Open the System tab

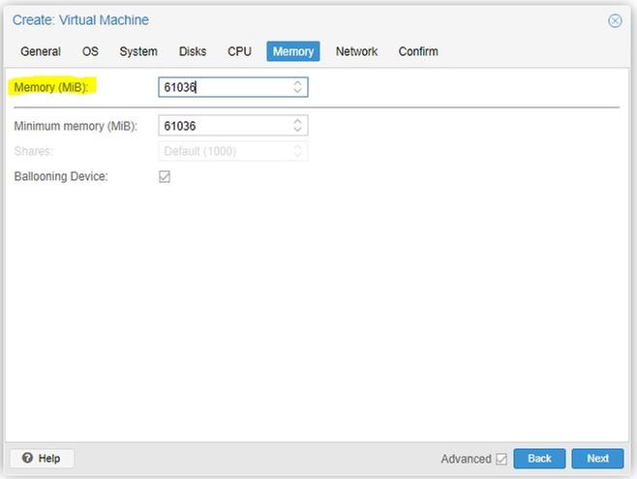coord(138,51)
